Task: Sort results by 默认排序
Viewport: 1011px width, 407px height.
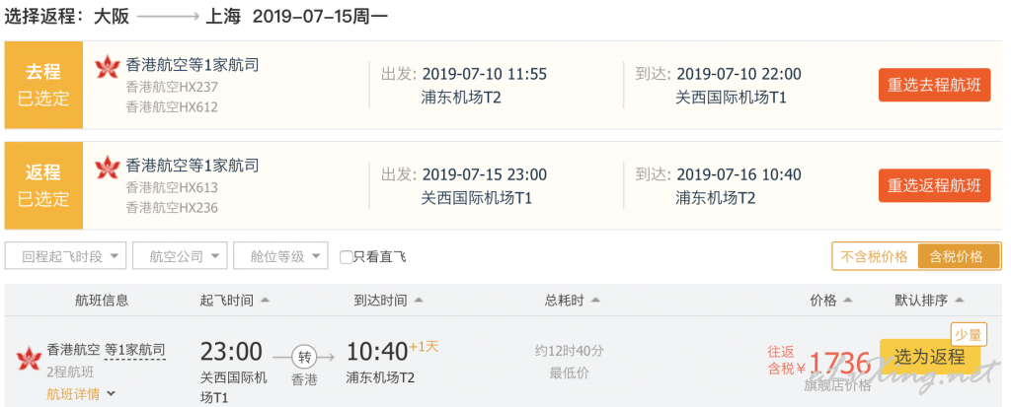Action: (929, 301)
